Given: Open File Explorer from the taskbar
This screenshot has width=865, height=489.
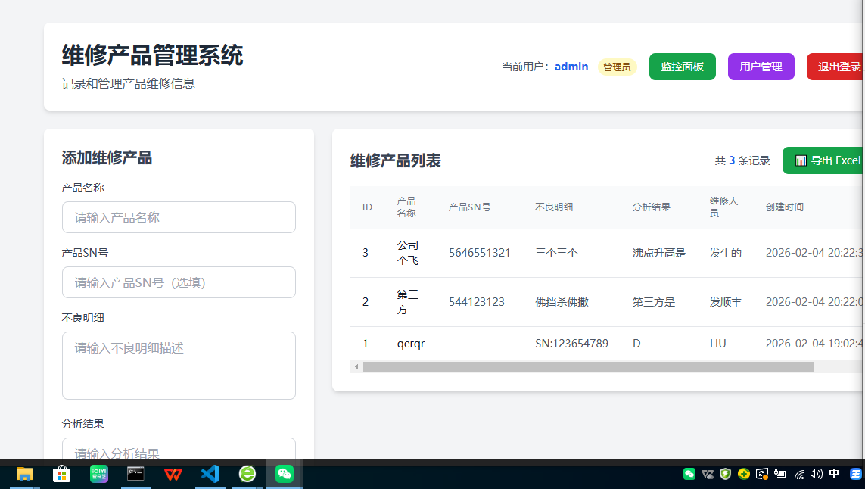Looking at the screenshot, I should tap(24, 474).
